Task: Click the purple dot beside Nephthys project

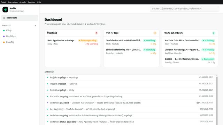Action: point(4,36)
